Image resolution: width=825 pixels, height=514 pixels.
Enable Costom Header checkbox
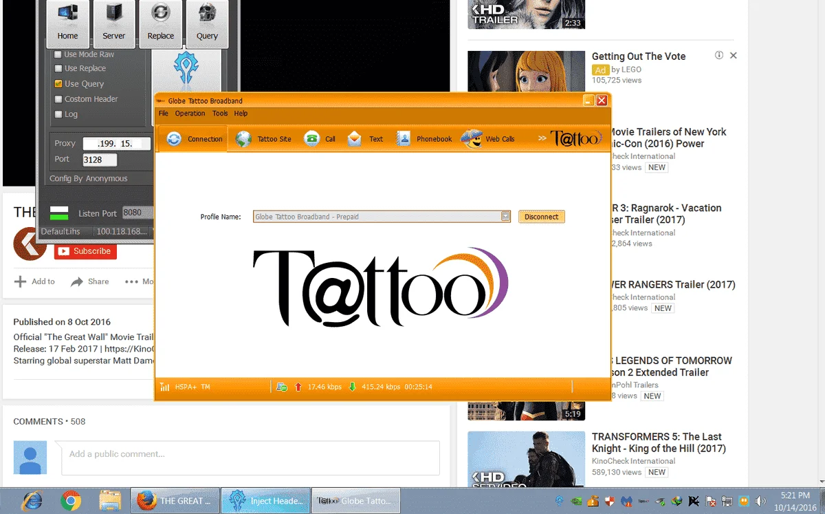[58, 99]
